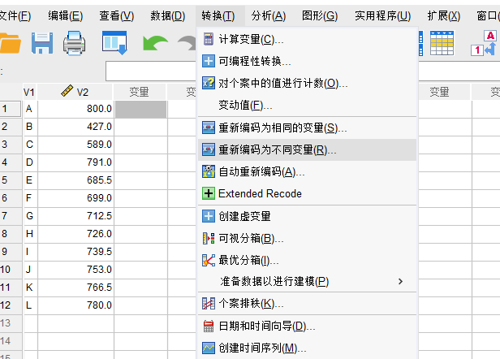This screenshot has height=359, width=500.
Task: Open the 分析(A) menu
Action: click(269, 15)
